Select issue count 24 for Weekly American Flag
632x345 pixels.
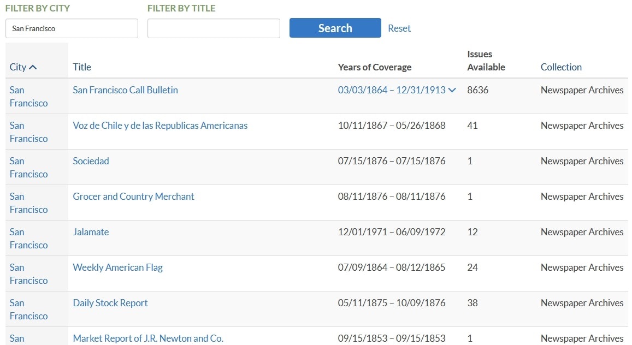pyautogui.click(x=472, y=267)
